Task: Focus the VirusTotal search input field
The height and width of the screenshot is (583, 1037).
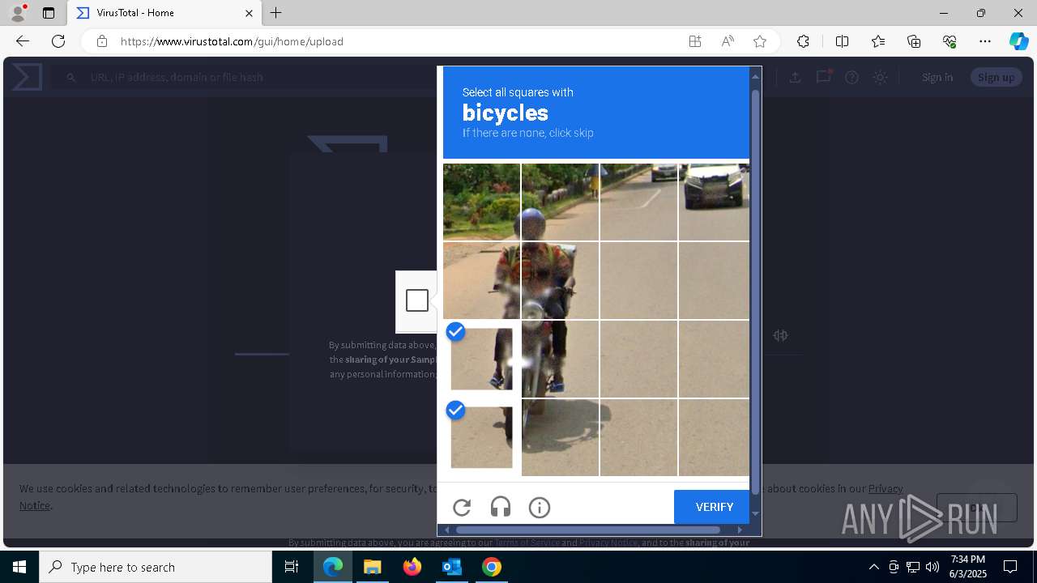Action: point(243,77)
